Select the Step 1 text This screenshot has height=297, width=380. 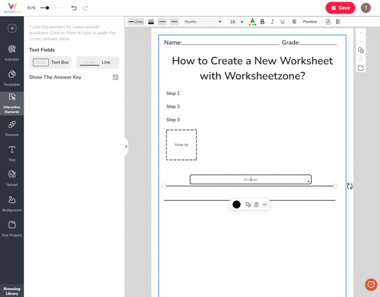point(173,93)
